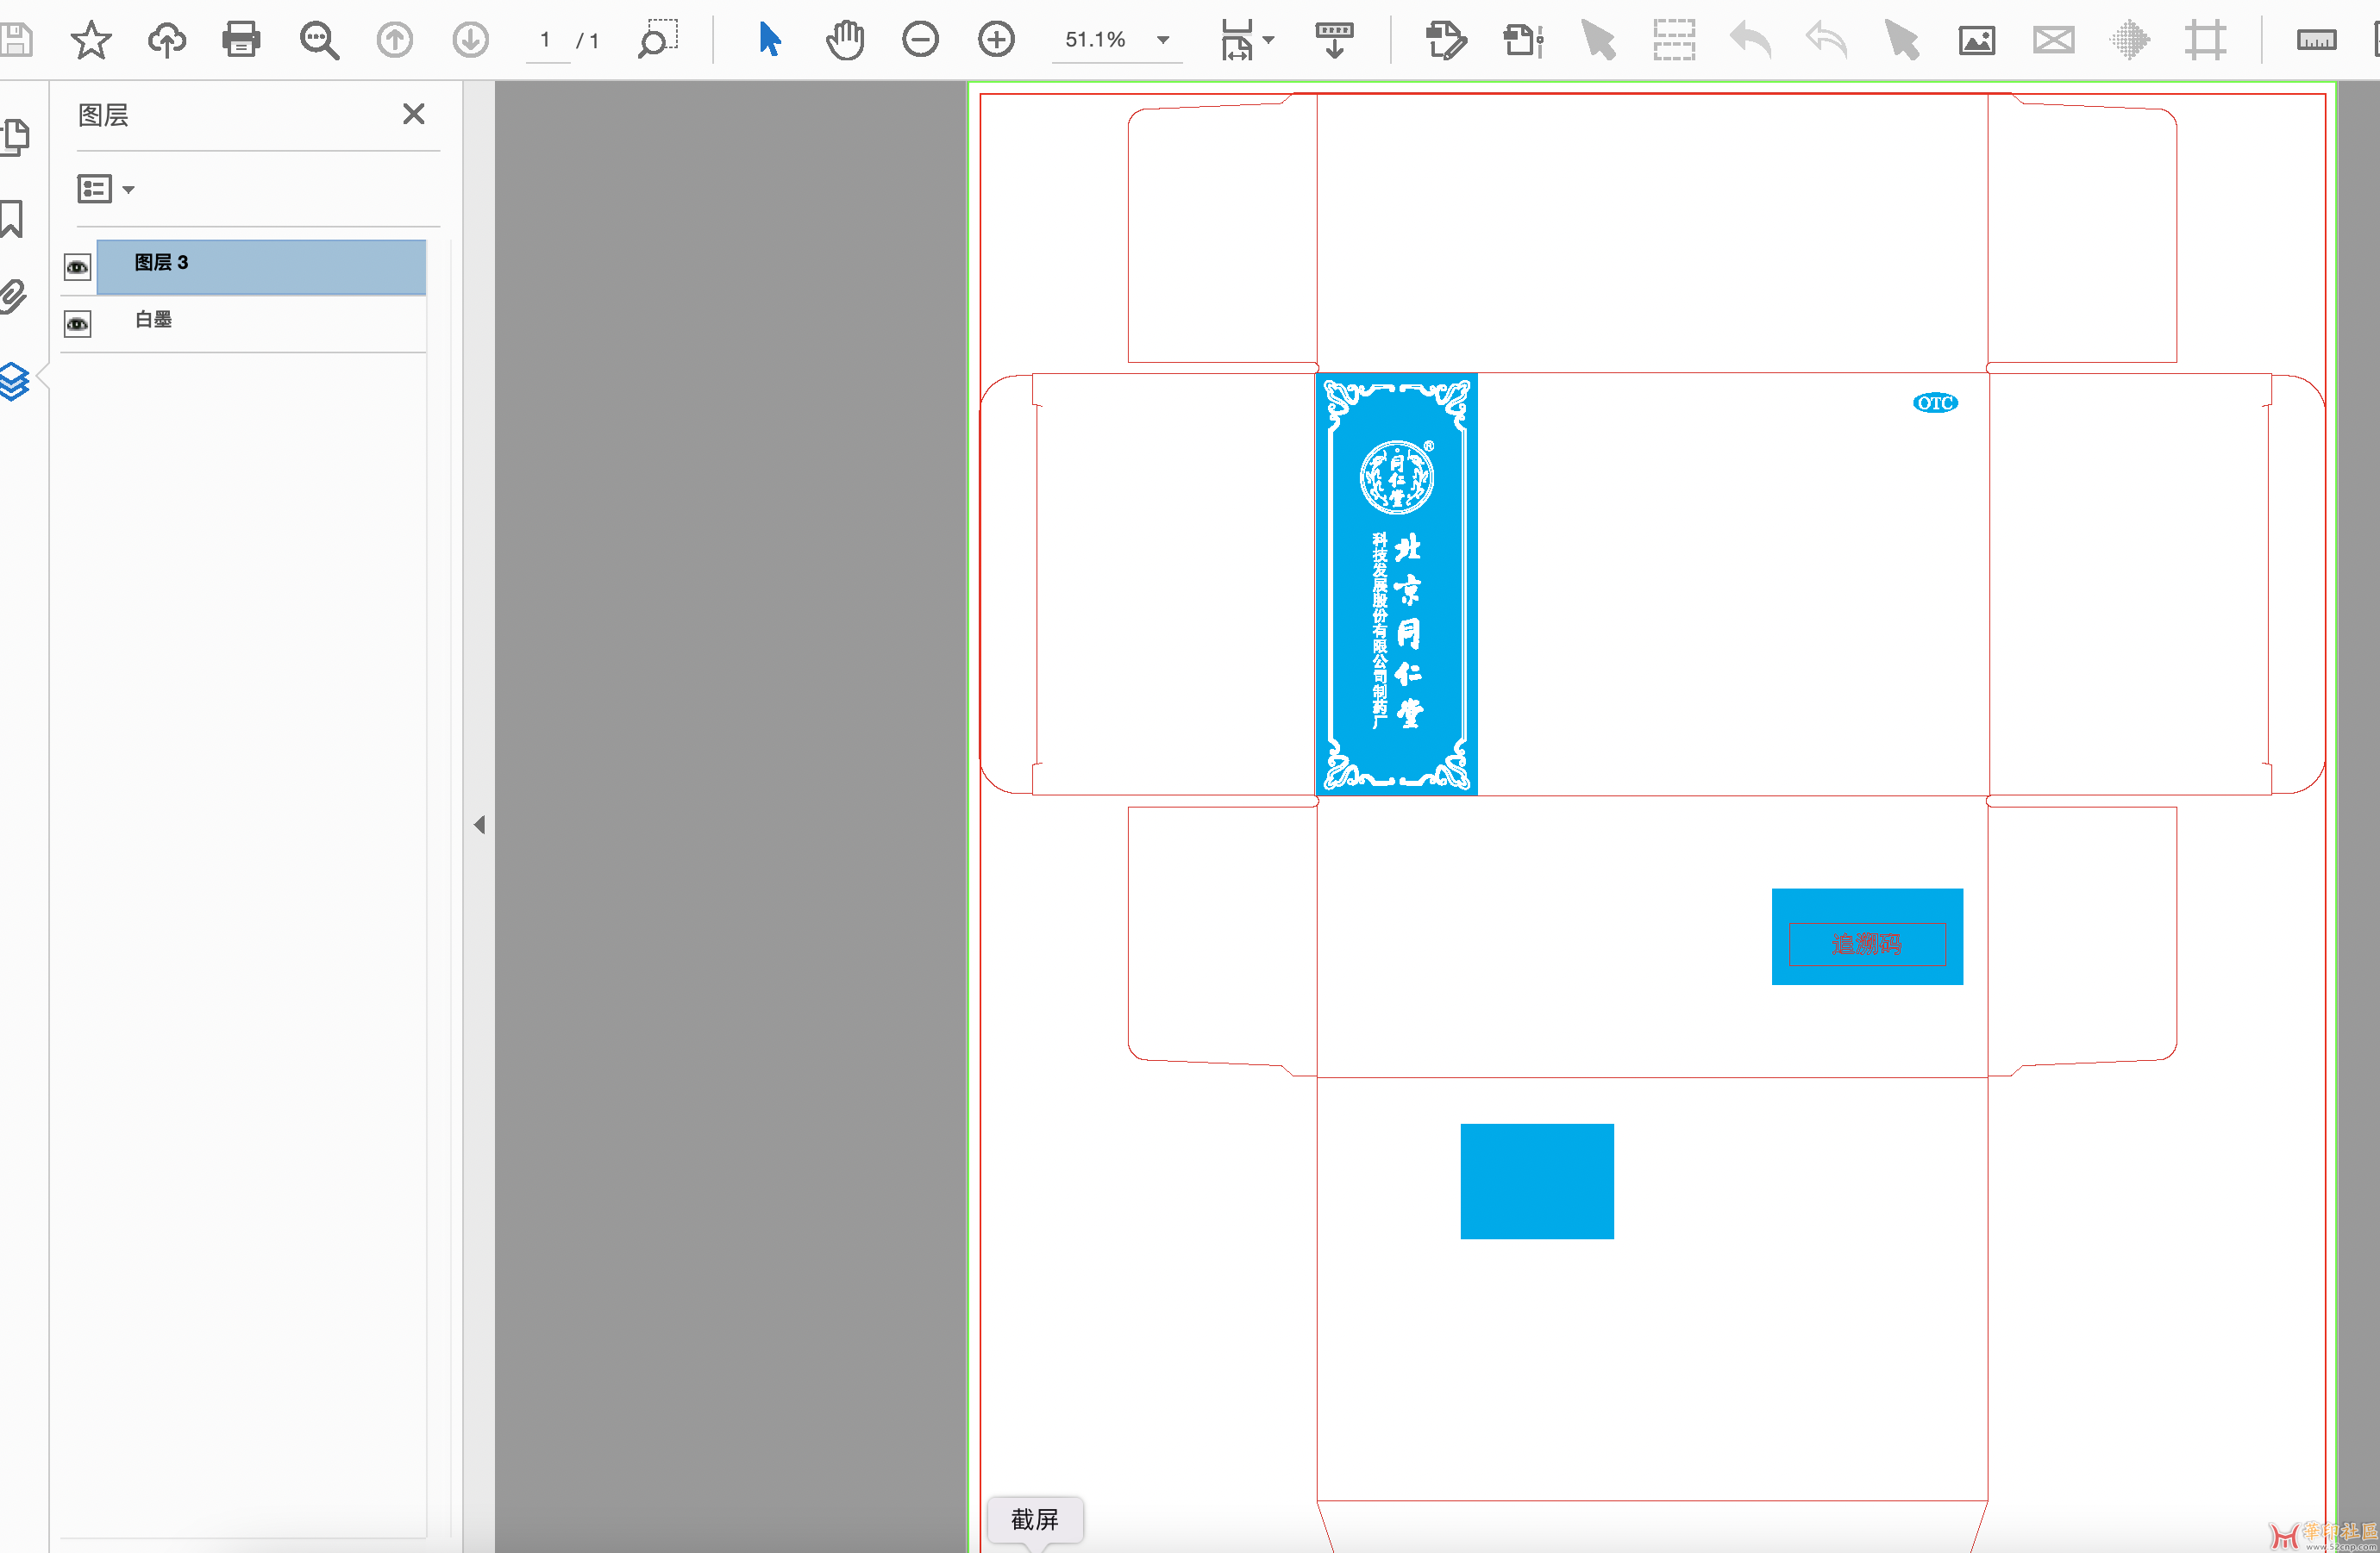
Task: Open the layers sidebar panel icon
Action: tap(14, 381)
